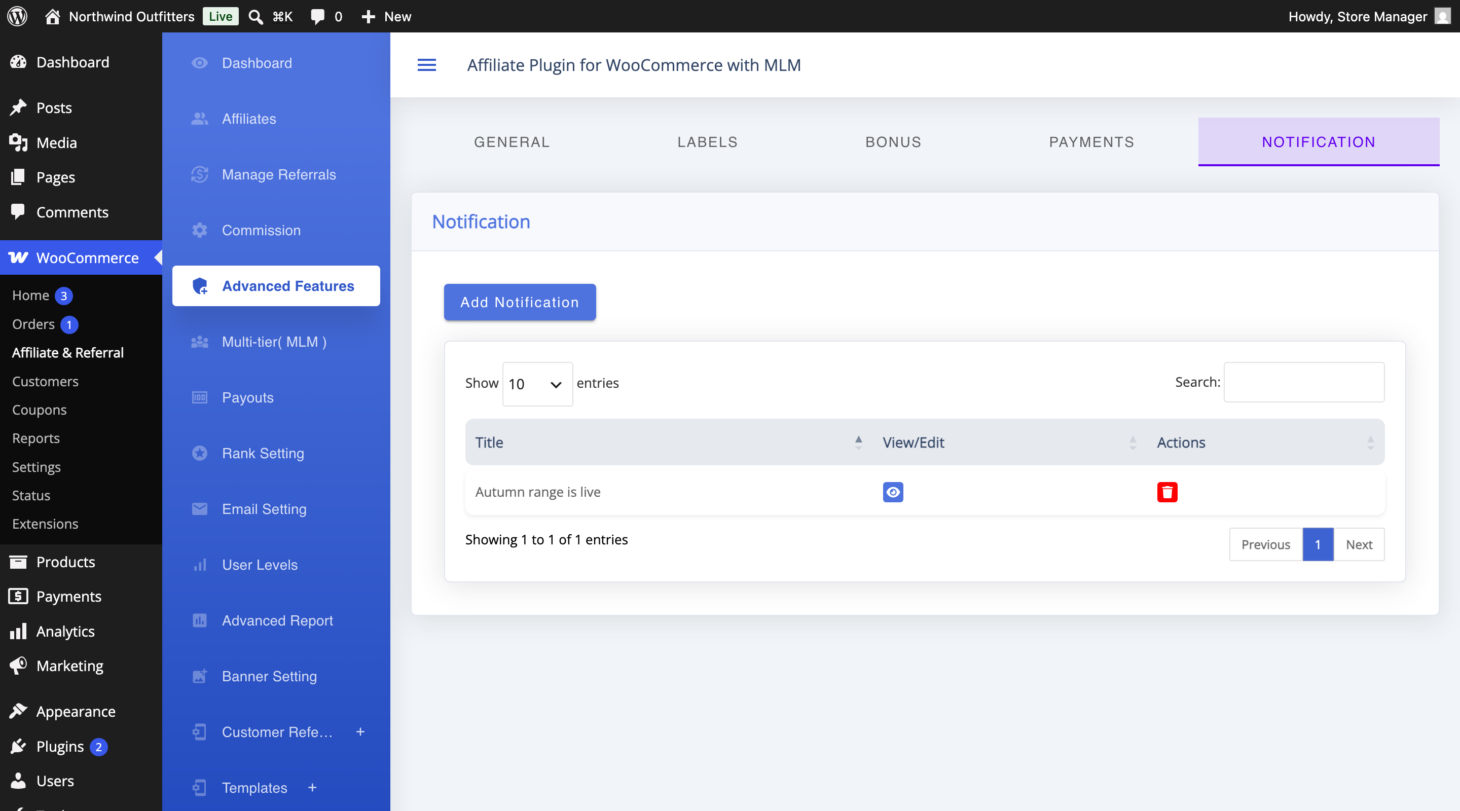
Task: Click the Banner Setting image icon
Action: (200, 676)
